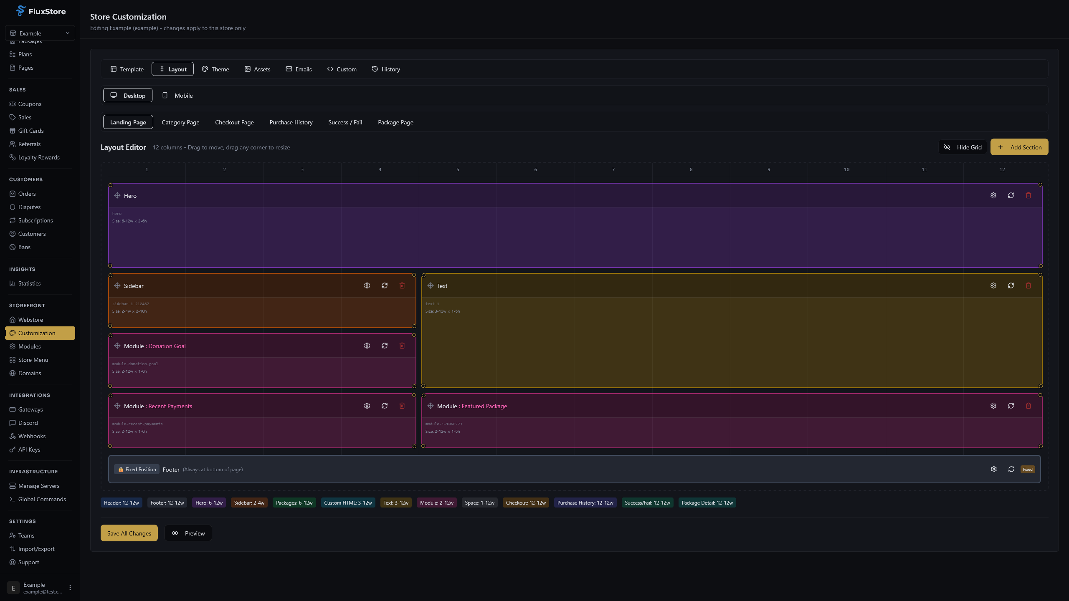Open Recent Payments module settings
Image resolution: width=1069 pixels, height=601 pixels.
[367, 406]
